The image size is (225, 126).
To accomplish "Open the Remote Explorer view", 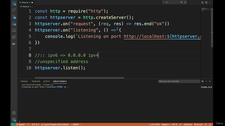I will pos(14,30).
